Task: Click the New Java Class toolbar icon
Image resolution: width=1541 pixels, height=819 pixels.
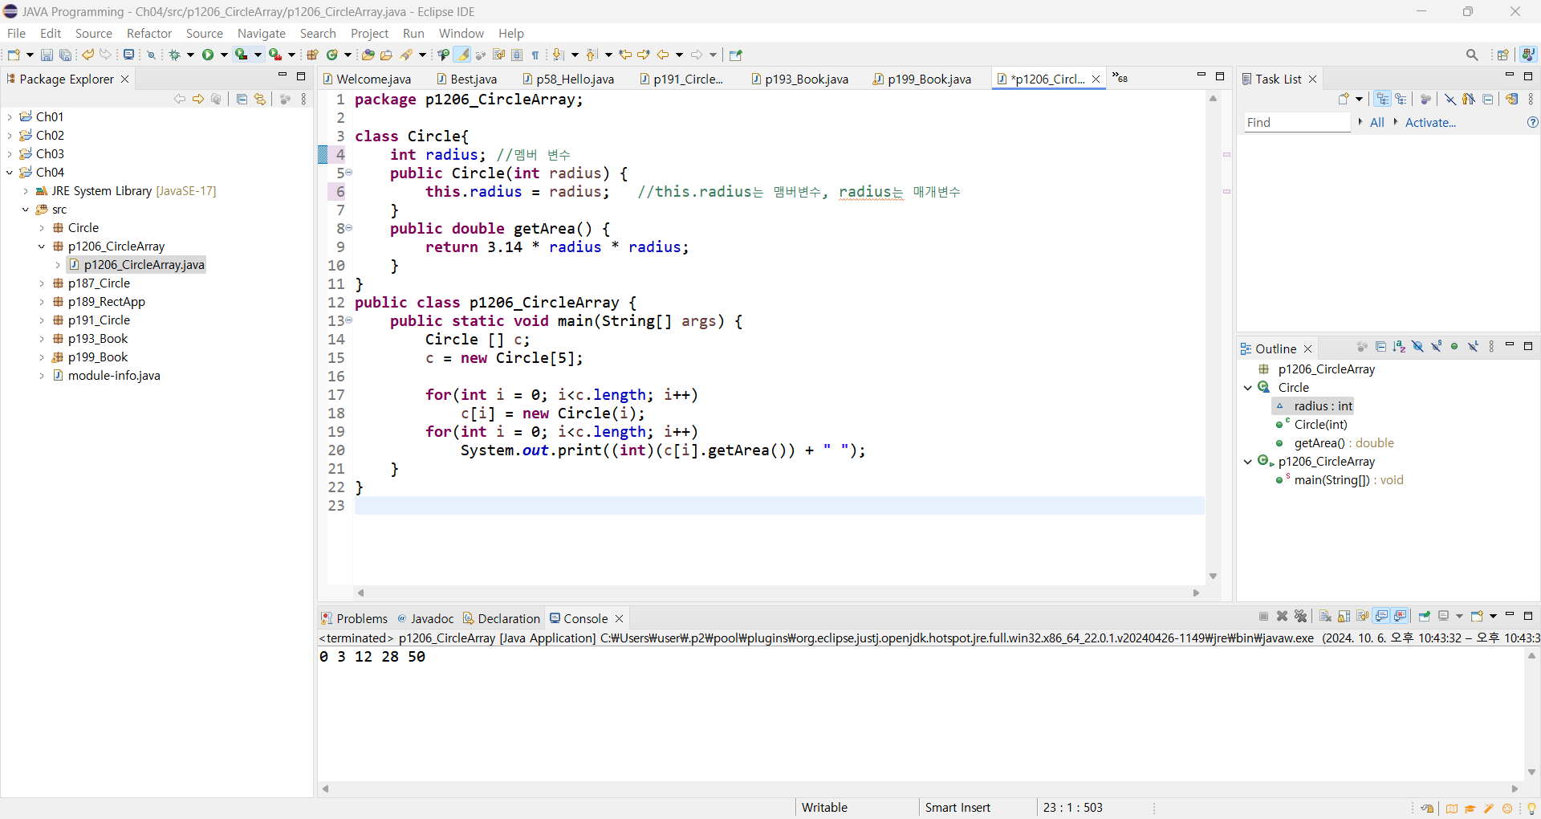Action: 331,55
